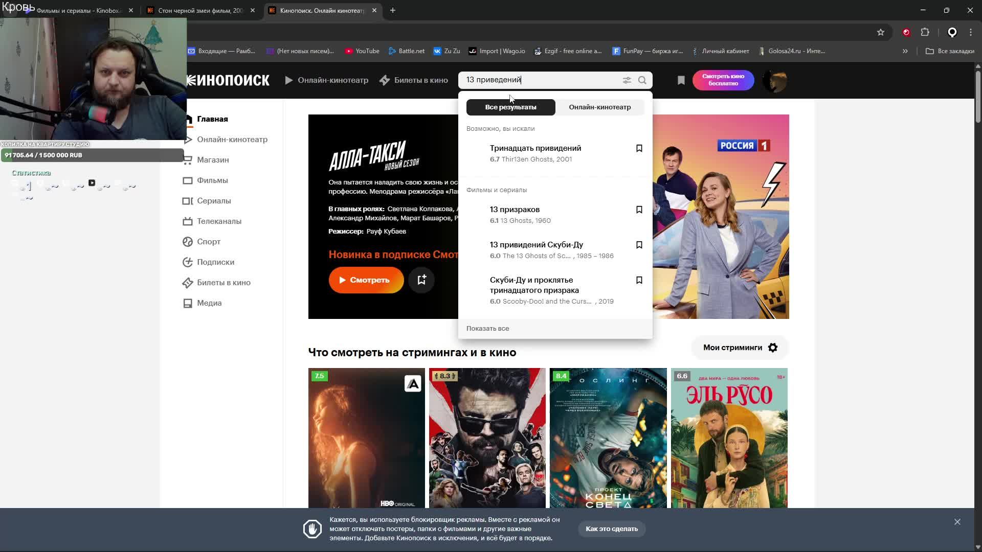Open the Спорт sidebar section

coord(208,242)
